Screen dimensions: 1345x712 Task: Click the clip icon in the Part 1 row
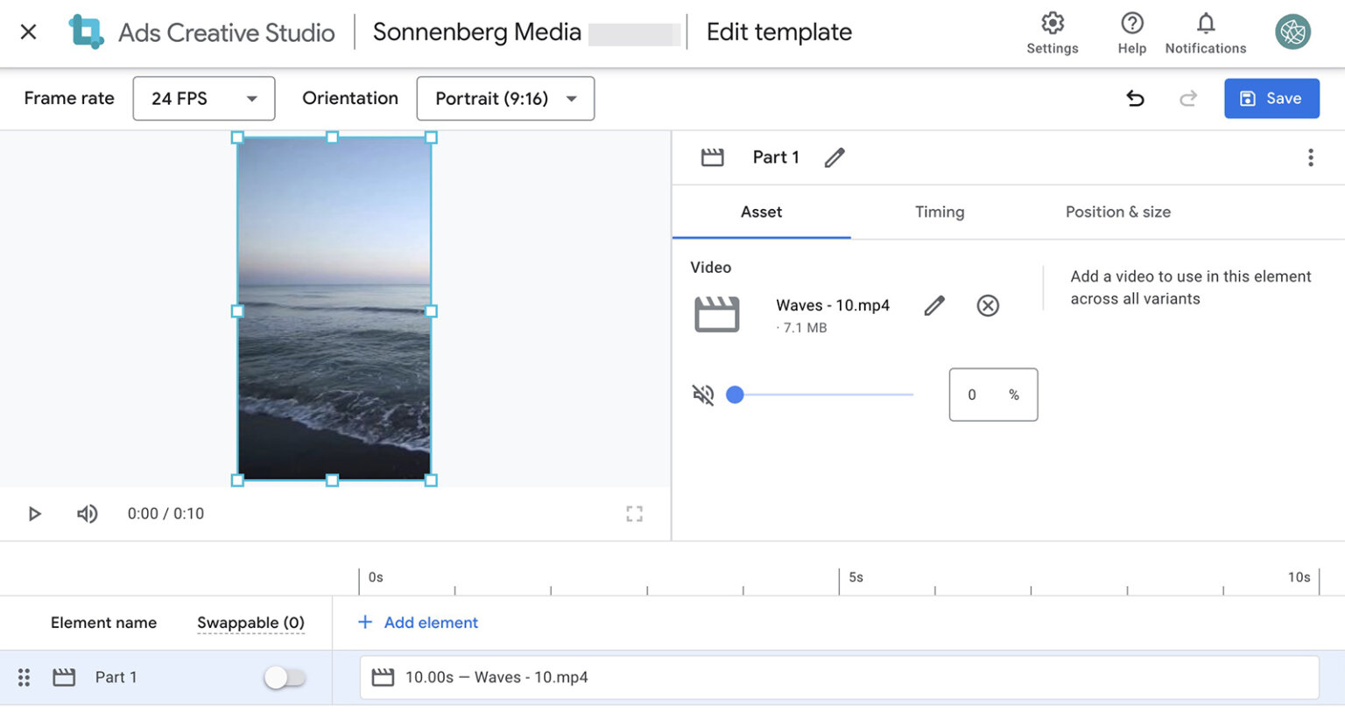coord(64,677)
